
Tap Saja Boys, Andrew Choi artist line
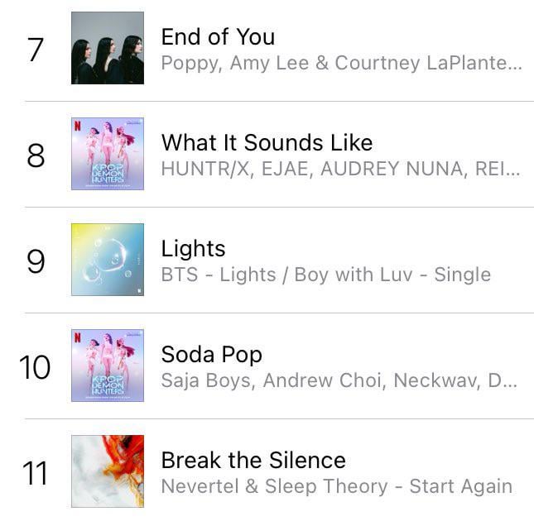click(339, 381)
